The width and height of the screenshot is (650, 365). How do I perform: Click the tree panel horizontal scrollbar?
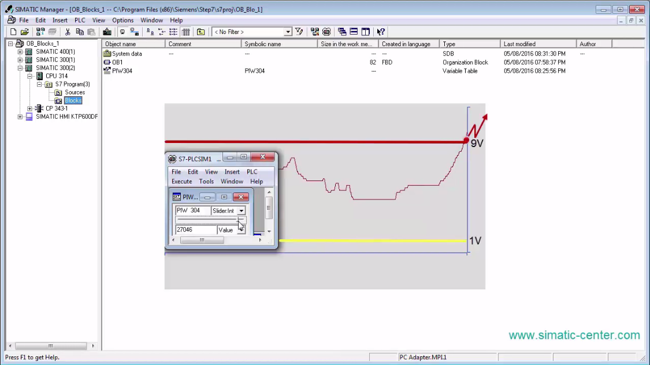pos(51,346)
